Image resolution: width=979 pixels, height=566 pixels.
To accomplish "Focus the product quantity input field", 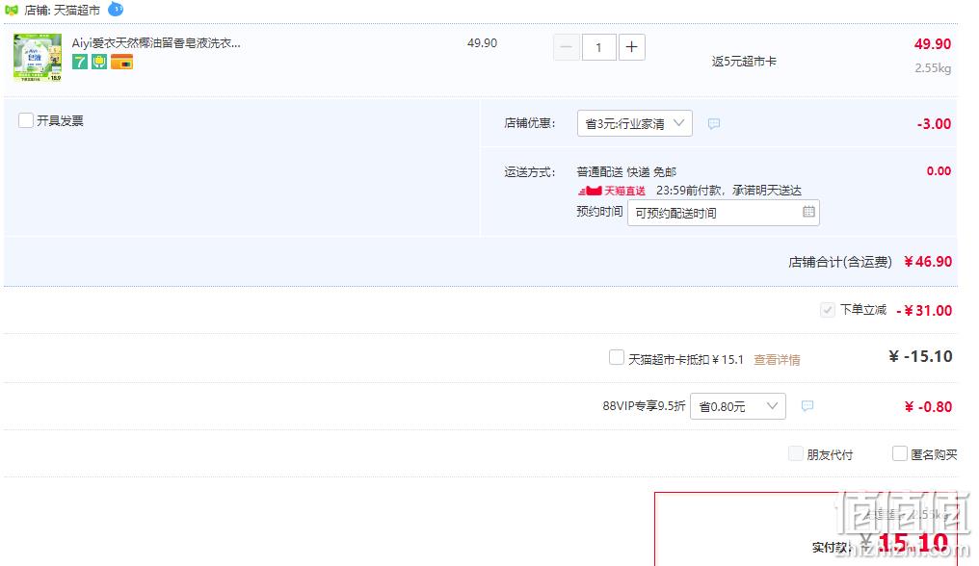I will pos(598,47).
